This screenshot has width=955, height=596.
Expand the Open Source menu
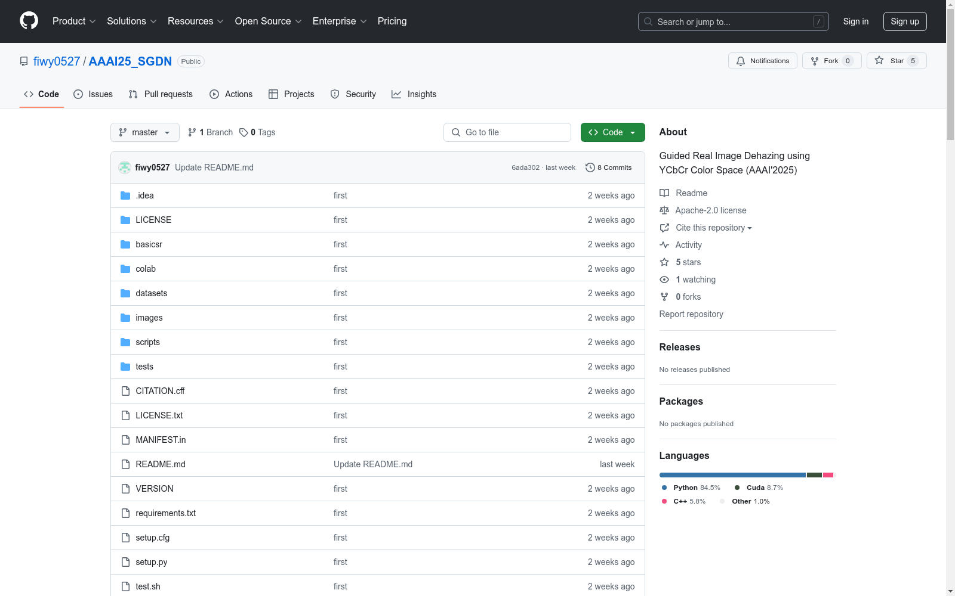pos(269,21)
